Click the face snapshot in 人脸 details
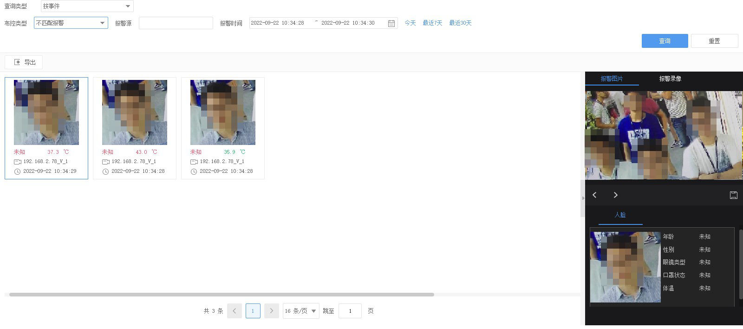This screenshot has height=329, width=743. click(625, 267)
